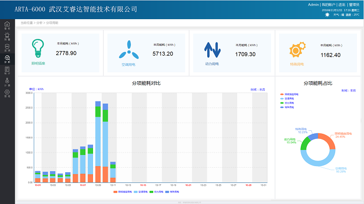Toggle 特殊用电 series in bar chart bottom legend

173,192
